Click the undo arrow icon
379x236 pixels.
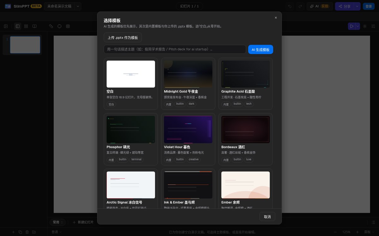(x=290, y=6)
